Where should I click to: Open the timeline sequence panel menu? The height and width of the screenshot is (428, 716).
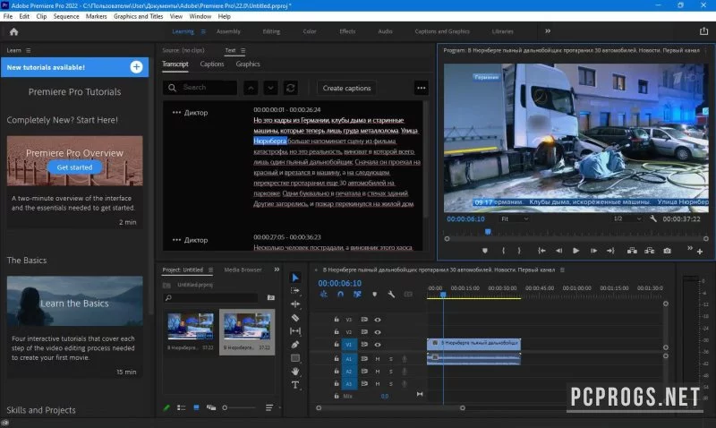pos(562,270)
